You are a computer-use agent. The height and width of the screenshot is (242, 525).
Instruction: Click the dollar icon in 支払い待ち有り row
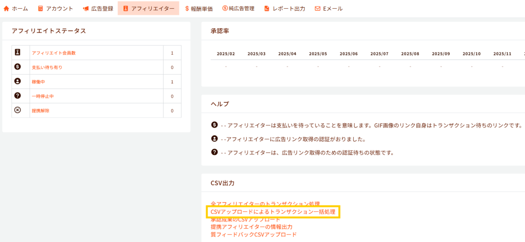point(17,67)
